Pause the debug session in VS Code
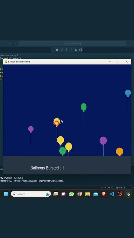The image size is (134, 238). (57, 50)
